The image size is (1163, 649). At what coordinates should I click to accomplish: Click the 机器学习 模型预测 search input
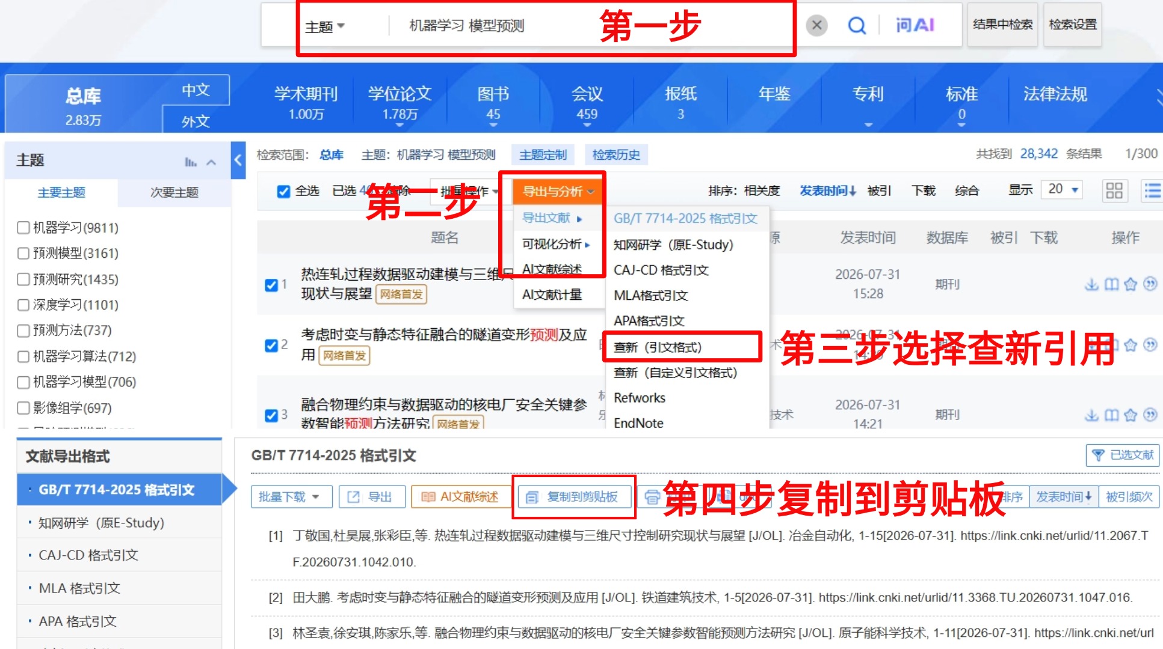tap(466, 26)
